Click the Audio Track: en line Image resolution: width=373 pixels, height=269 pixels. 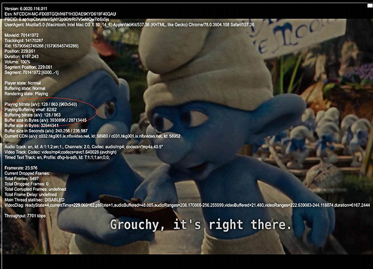tap(84, 147)
